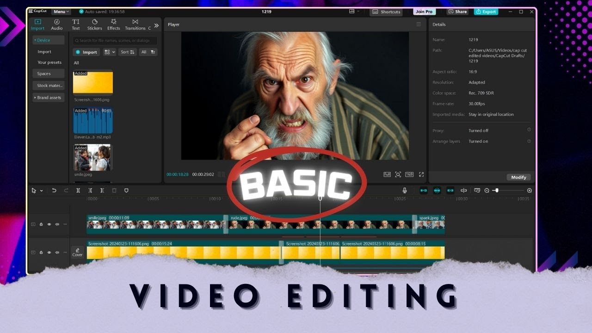Delete right of playhead tool
The width and height of the screenshot is (592, 333).
[x=102, y=191]
